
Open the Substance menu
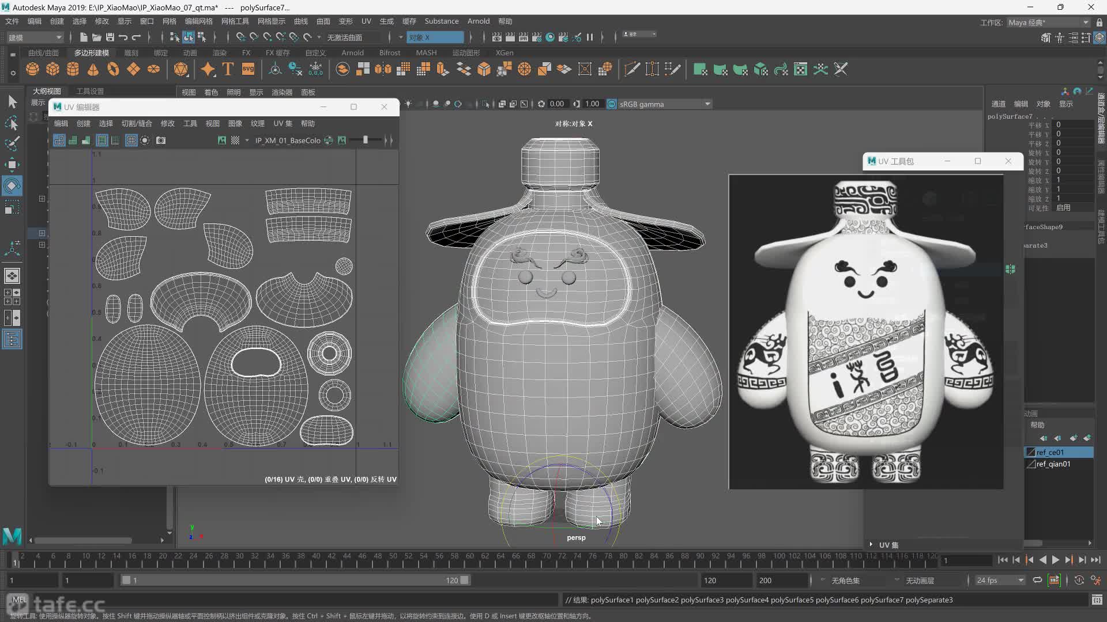(x=442, y=21)
